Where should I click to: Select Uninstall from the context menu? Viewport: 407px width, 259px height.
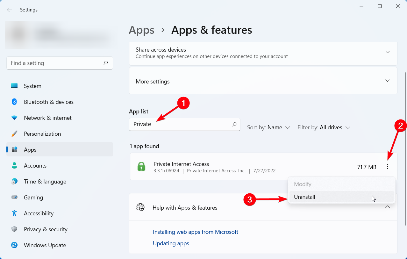click(304, 197)
